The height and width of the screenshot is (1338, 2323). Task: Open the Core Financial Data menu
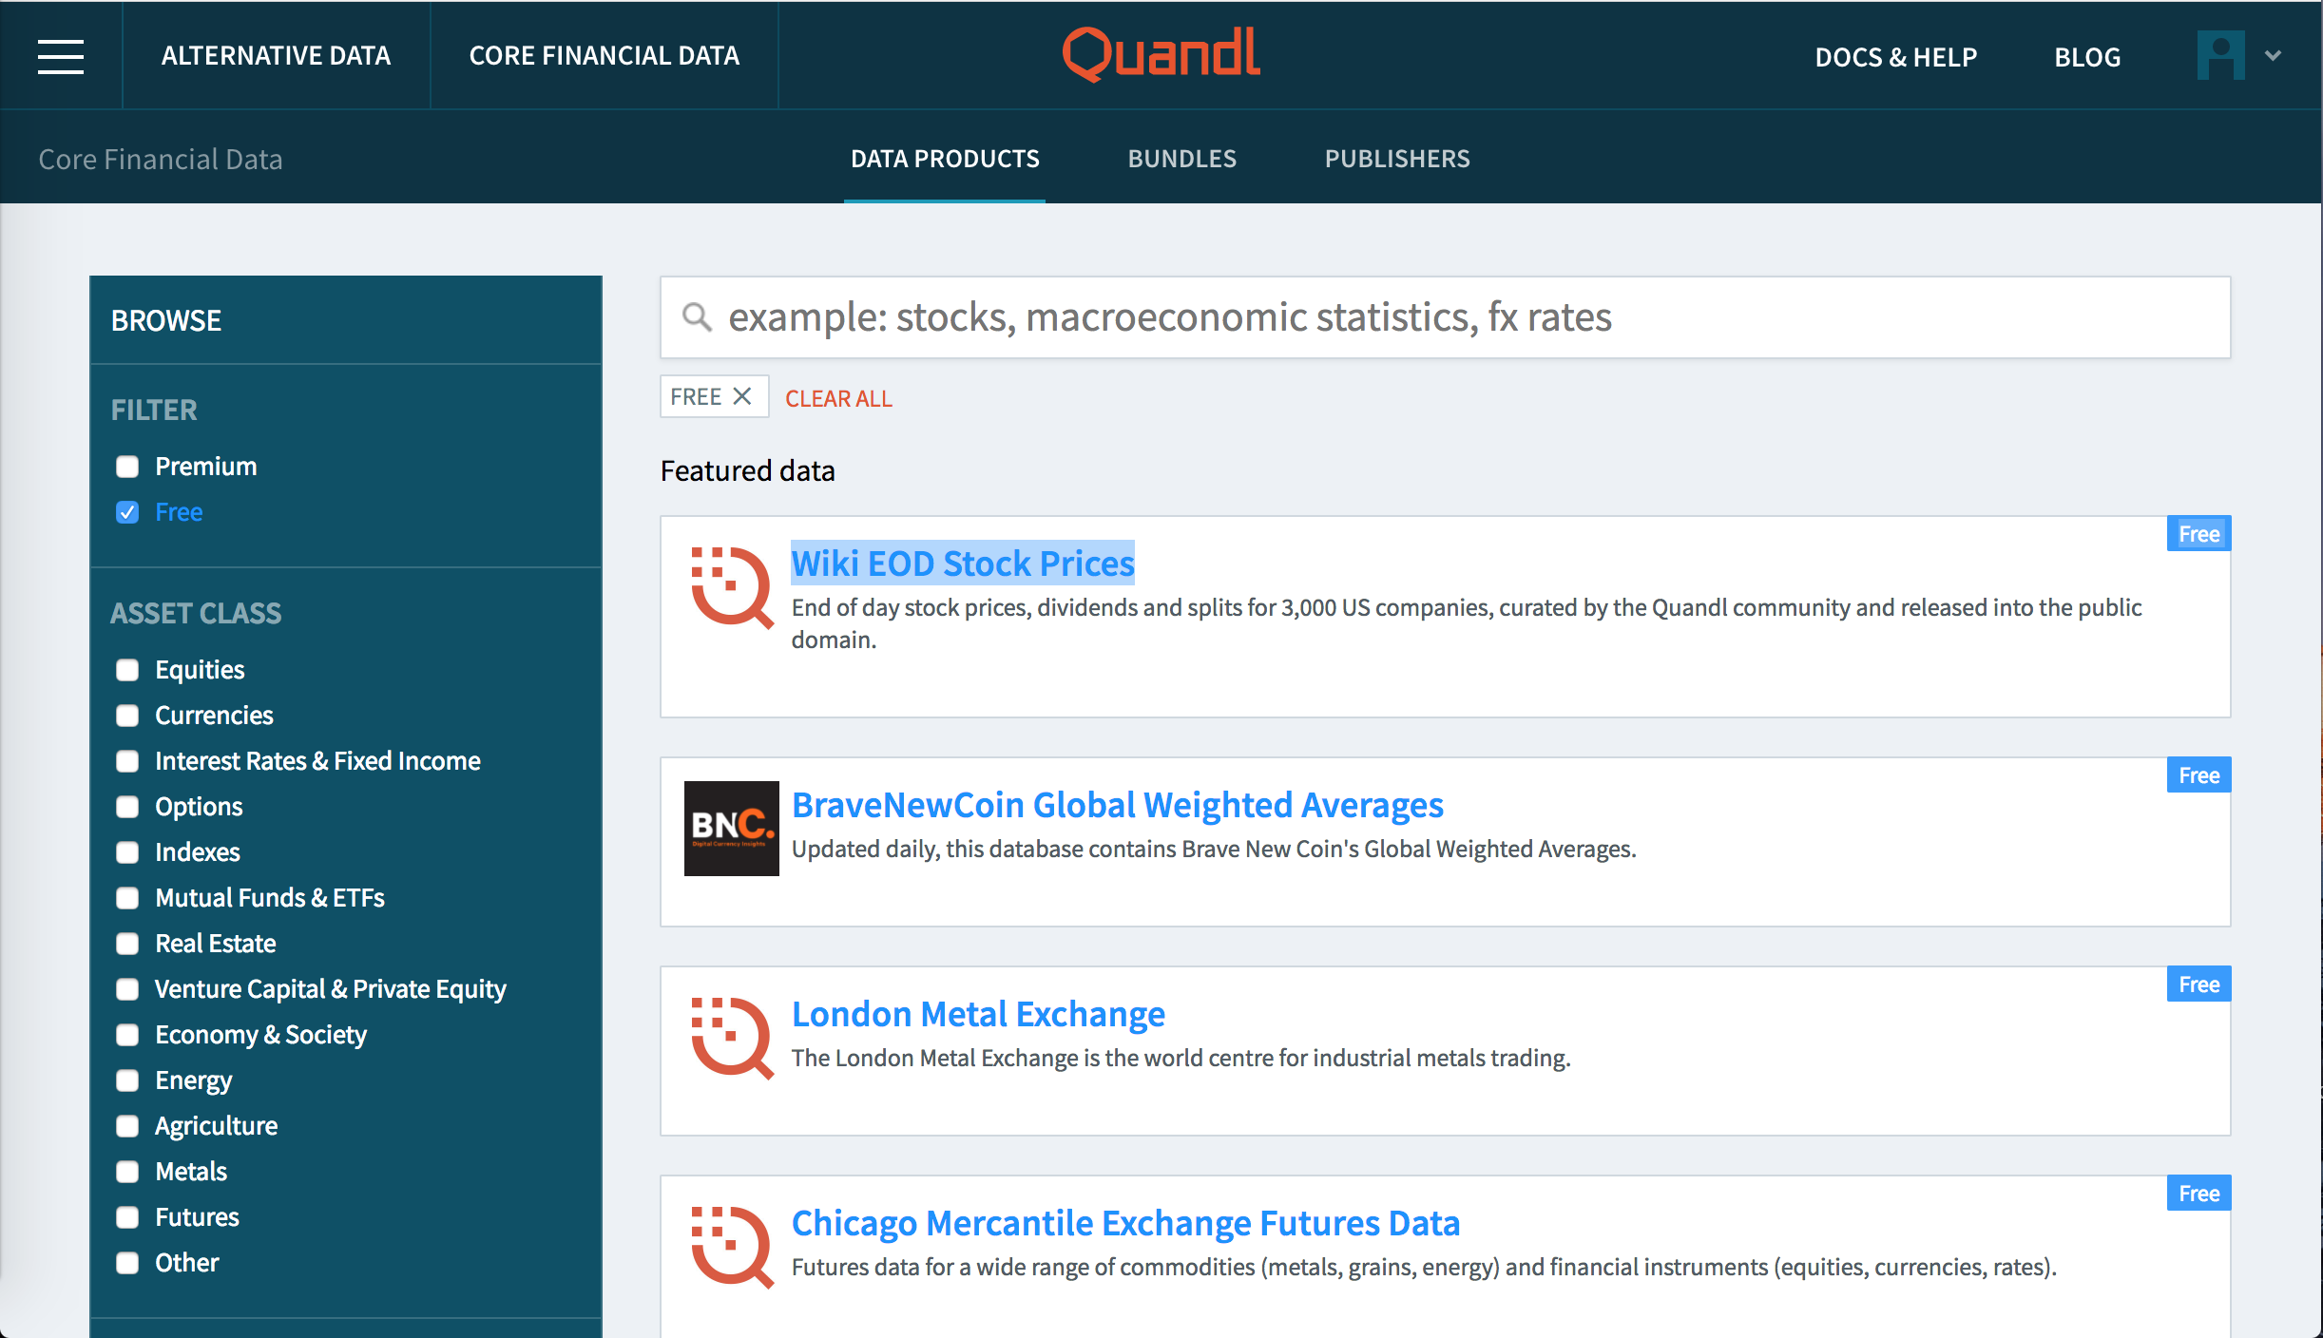[x=605, y=56]
